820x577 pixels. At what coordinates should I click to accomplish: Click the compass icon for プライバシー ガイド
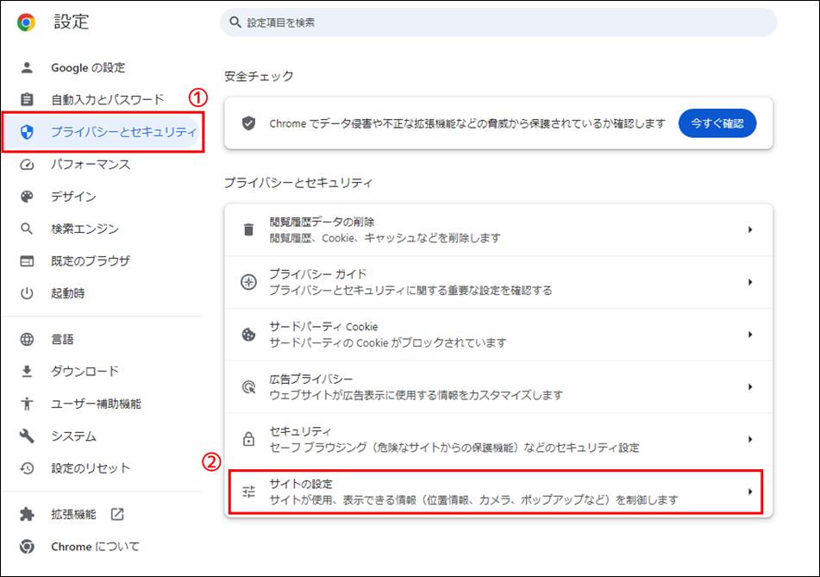coord(248,282)
